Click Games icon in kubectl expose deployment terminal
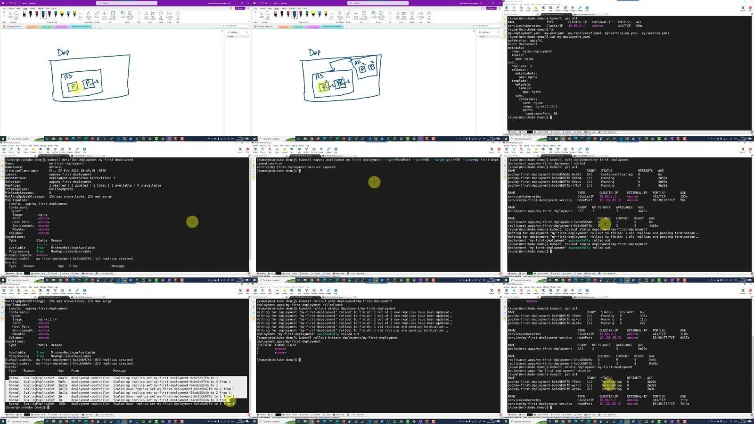This screenshot has height=424, width=754. coord(277,150)
